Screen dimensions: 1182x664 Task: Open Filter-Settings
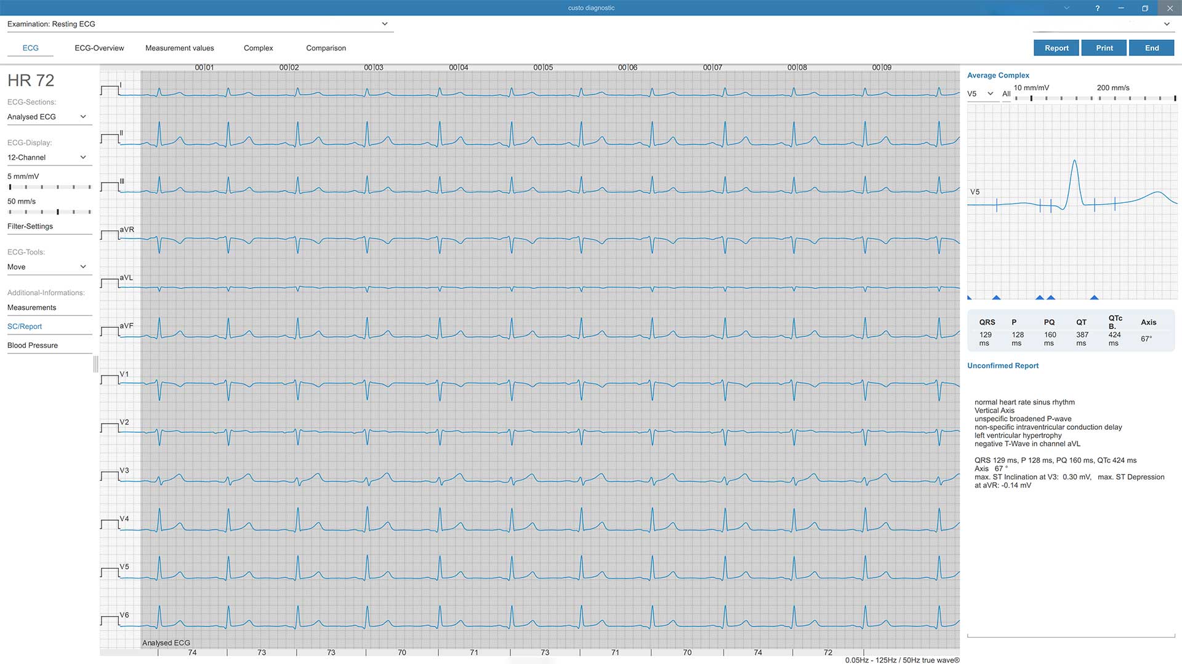pyautogui.click(x=49, y=226)
